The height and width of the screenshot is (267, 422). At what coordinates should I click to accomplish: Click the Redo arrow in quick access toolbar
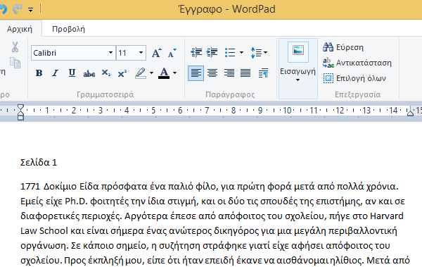tap(17, 9)
